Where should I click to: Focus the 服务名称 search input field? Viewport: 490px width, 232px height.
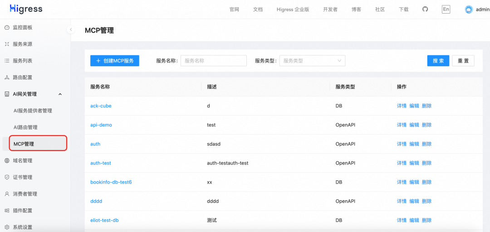tap(213, 61)
